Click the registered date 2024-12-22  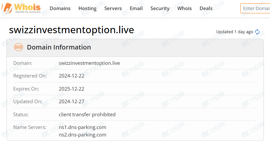tap(71, 76)
